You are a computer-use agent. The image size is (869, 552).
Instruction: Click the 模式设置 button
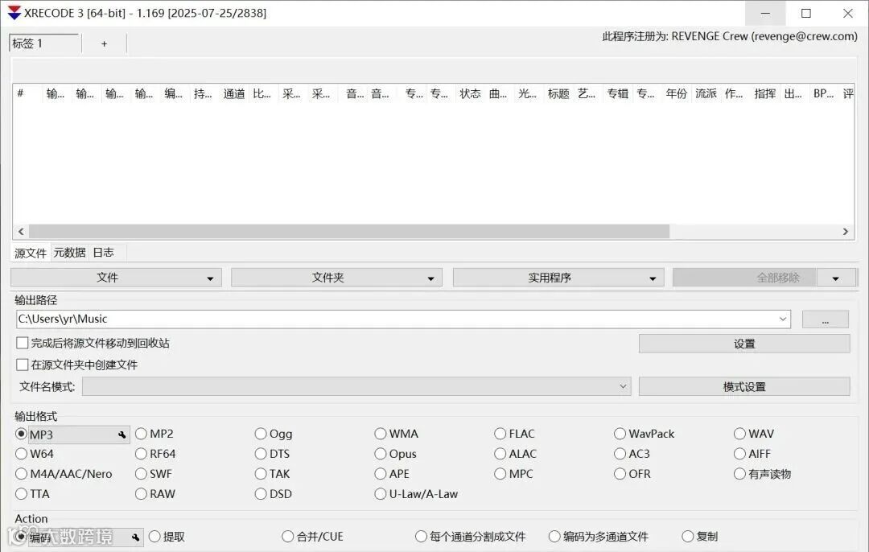(744, 387)
